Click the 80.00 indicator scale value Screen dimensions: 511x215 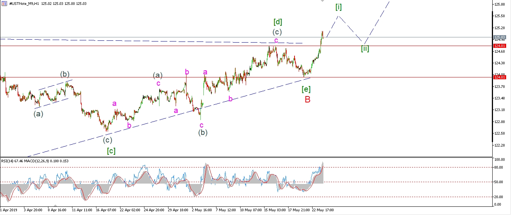coord(499,167)
